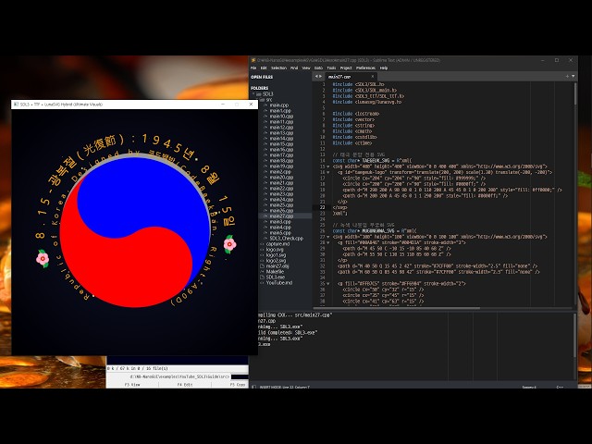Open main2.cpp in sidebar
Screen dimensions: 592x444
point(280,171)
